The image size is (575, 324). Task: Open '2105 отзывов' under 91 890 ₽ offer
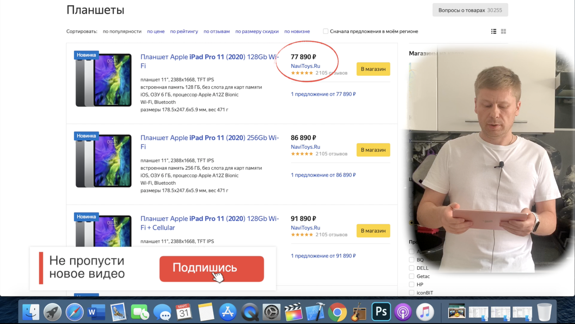(332, 235)
